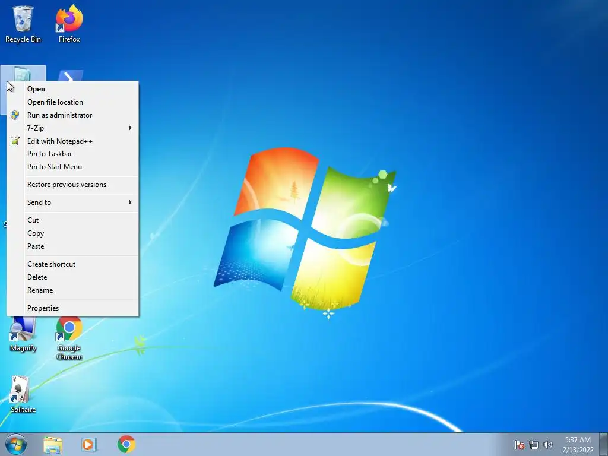
Task: Choose Restore previous versions
Action: (x=73, y=185)
